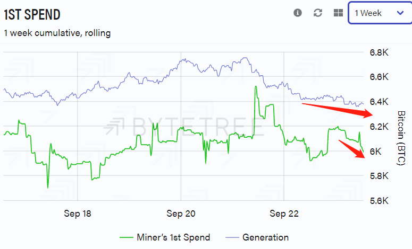Select the Sep 18 date label
This screenshot has width=412, height=249.
click(78, 214)
